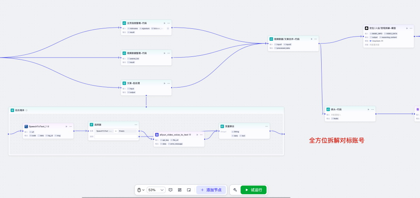Expand the hidden inputs tag on 主页信息整理-代码
420x198 pixels.
pyautogui.click(x=168, y=28)
